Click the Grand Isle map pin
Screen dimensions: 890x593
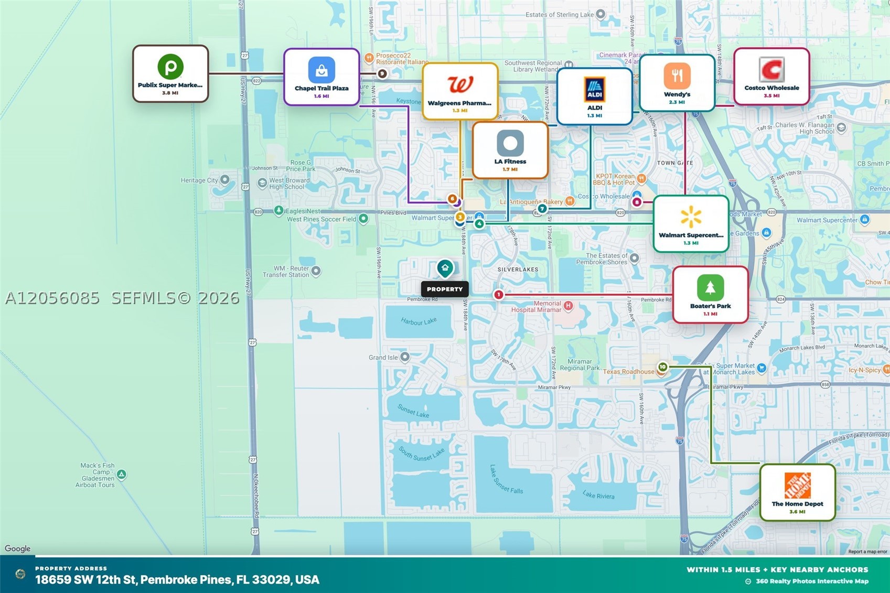(x=404, y=357)
